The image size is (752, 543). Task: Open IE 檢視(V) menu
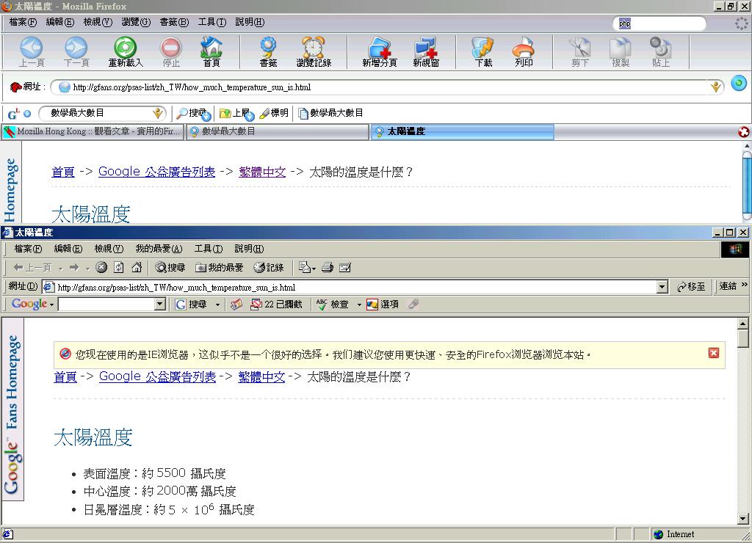(109, 249)
